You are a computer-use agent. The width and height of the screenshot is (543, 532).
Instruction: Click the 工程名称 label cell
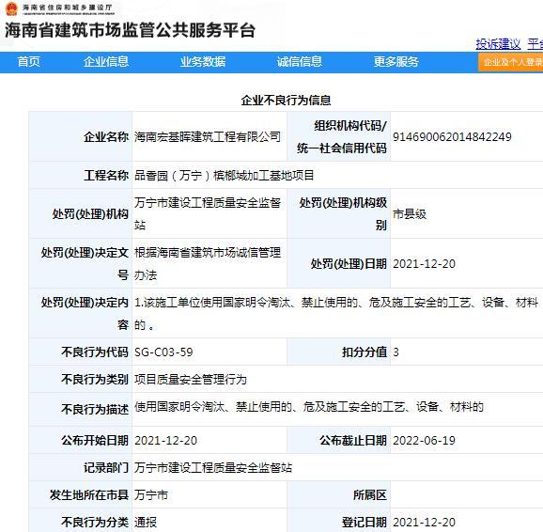point(81,176)
